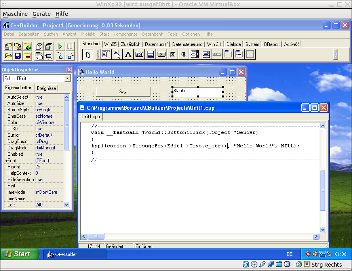Click the Trace Into debug icon

(60, 55)
